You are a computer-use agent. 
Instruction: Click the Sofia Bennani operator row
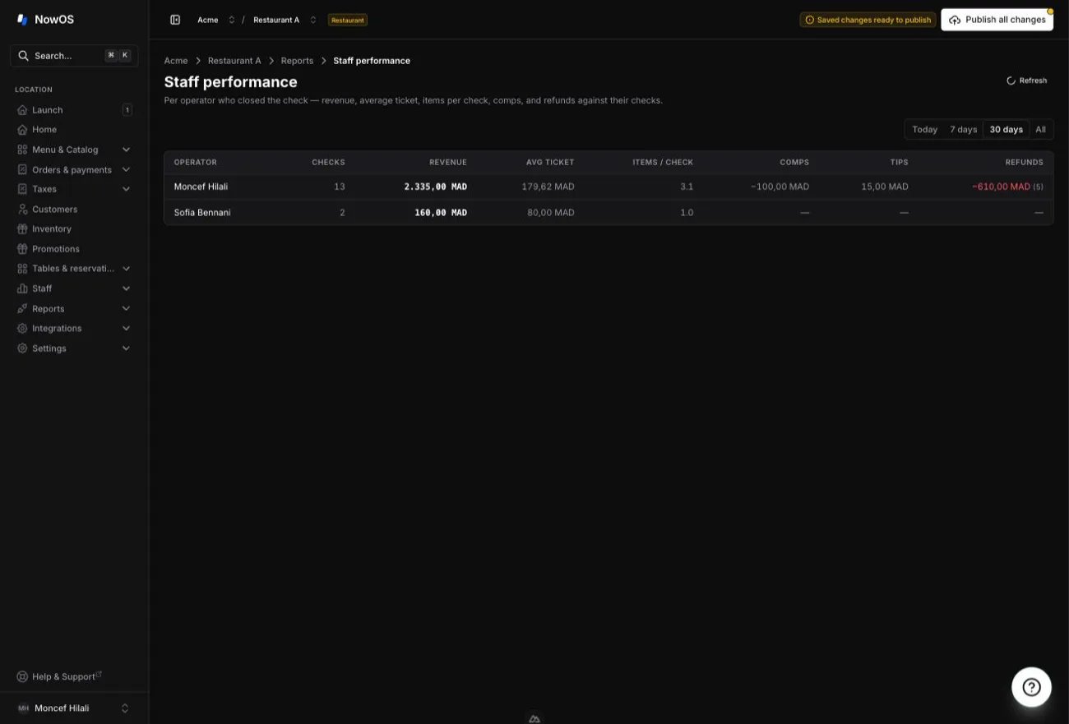coord(609,213)
